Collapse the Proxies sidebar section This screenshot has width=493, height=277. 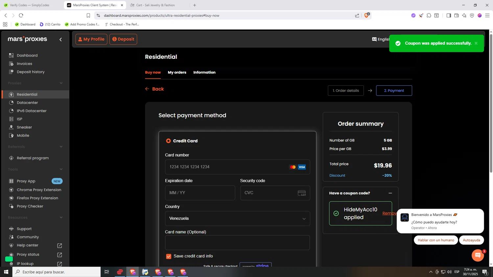61,83
